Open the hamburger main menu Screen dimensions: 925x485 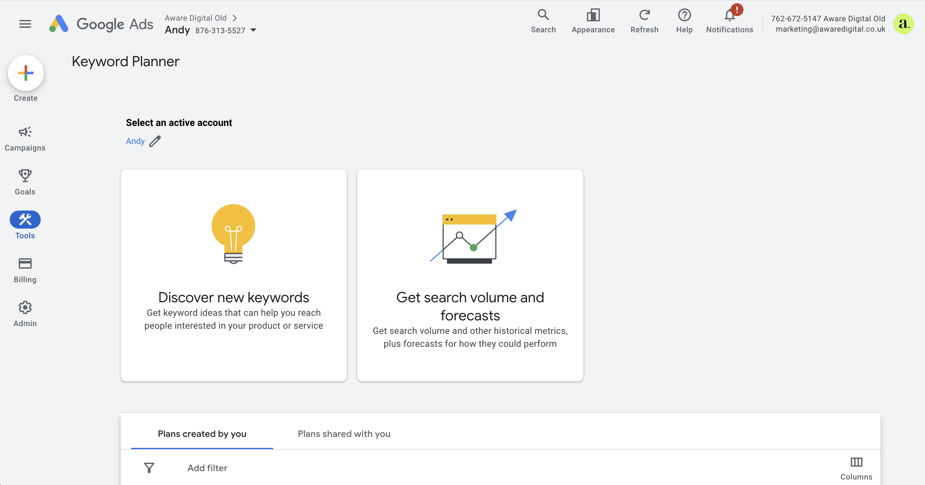25,24
